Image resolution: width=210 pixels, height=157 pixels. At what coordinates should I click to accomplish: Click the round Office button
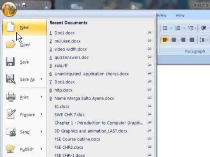click(x=9, y=9)
